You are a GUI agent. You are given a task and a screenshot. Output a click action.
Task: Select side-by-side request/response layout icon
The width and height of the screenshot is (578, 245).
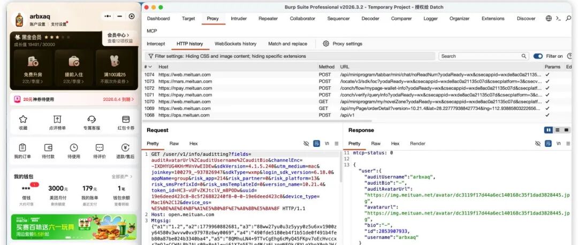click(549, 130)
